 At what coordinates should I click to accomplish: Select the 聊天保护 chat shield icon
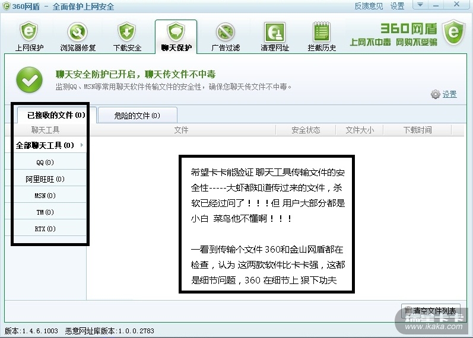pos(176,31)
